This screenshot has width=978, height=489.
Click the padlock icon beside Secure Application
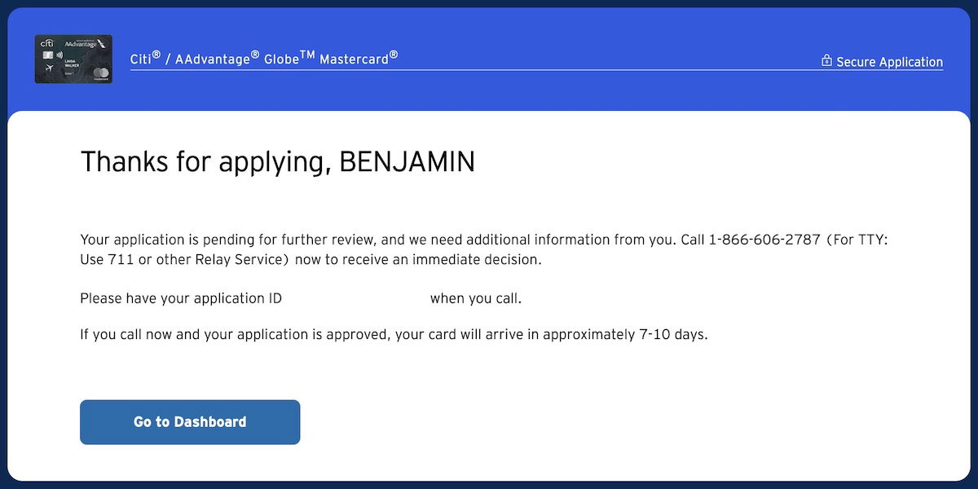[x=826, y=61]
